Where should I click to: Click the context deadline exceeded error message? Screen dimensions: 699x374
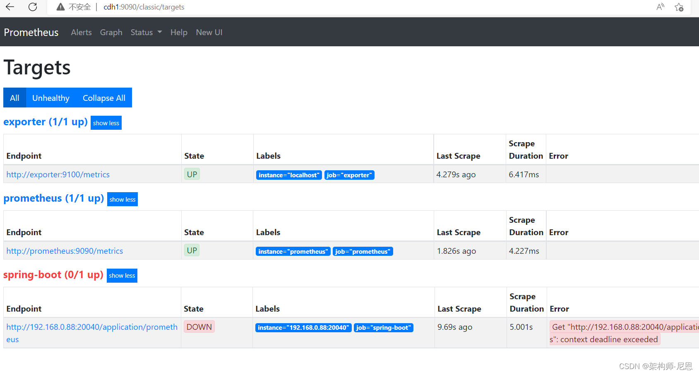click(x=624, y=333)
